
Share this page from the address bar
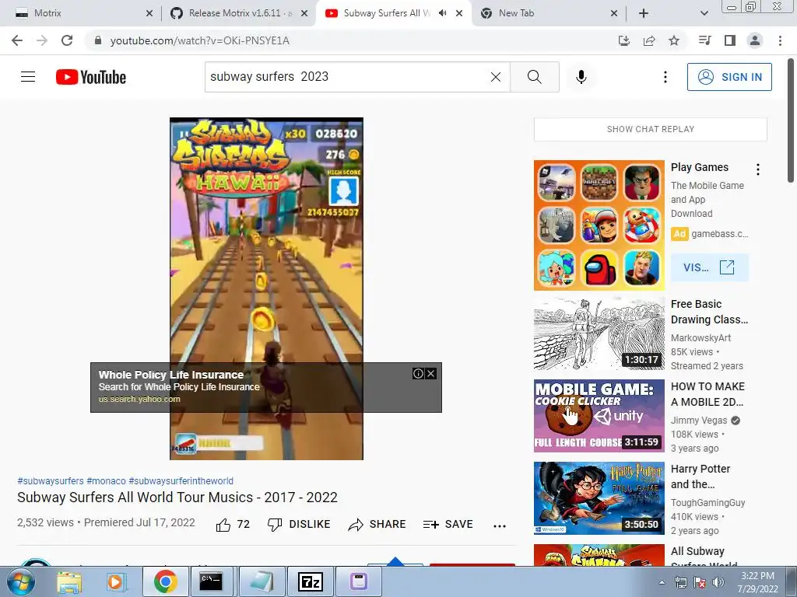coord(649,40)
